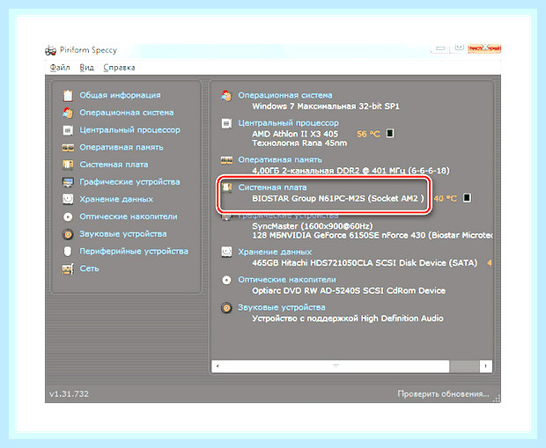Click the High Definition Audio device line
This screenshot has height=448, width=546.
(x=348, y=319)
